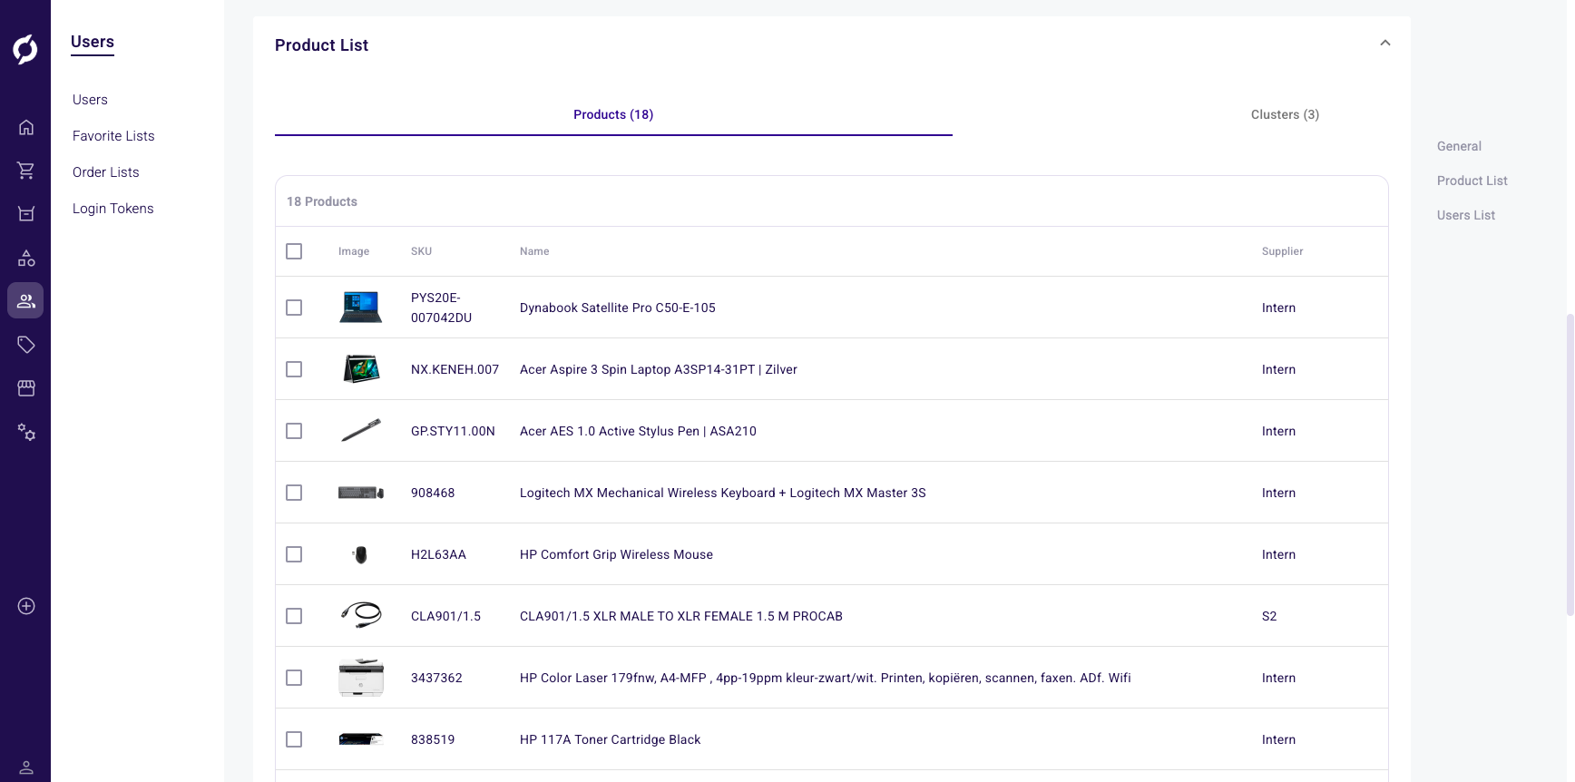This screenshot has width=1575, height=782.
Task: Click product name Dynabook Satellite Pro C50-E-105
Action: click(x=618, y=308)
